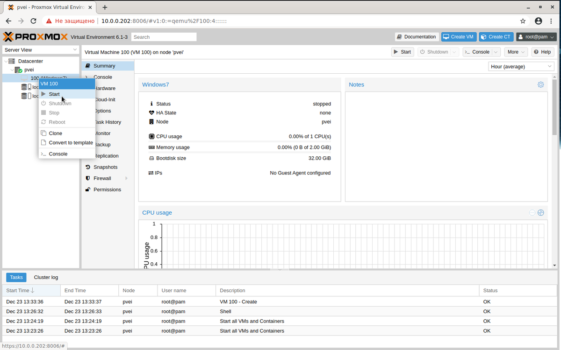Viewport: 561px width, 350px height.
Task: Select the 'VM 100 - Create' task row
Action: [x=279, y=301]
